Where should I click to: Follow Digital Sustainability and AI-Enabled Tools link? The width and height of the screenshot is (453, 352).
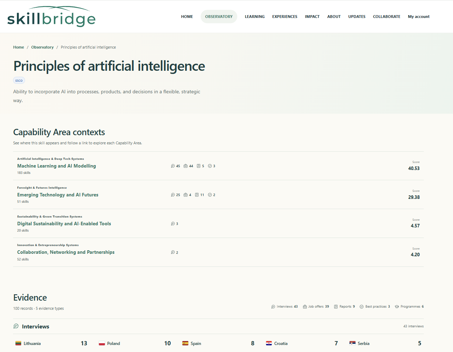pyautogui.click(x=64, y=224)
